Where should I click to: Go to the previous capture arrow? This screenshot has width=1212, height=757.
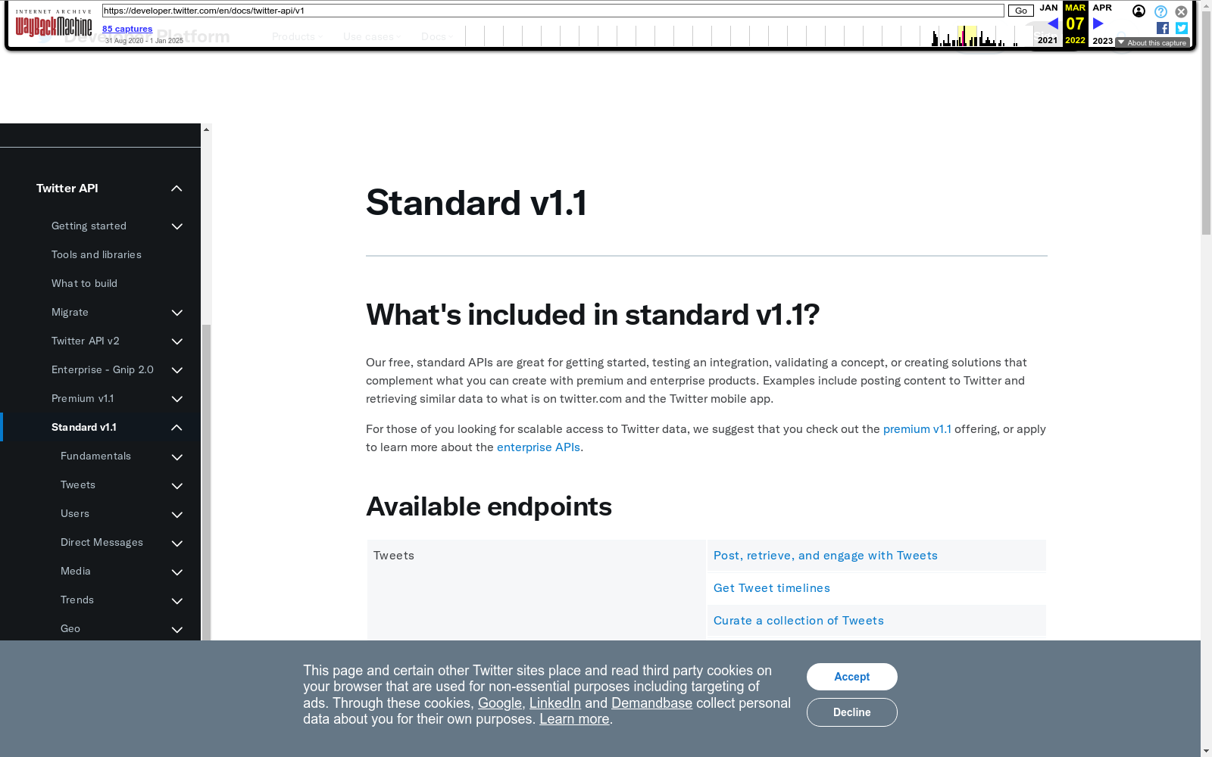point(1052,23)
